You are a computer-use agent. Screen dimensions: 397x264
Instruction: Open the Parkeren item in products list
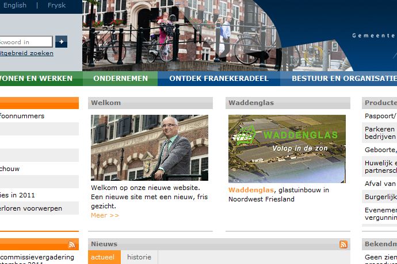coord(380,129)
